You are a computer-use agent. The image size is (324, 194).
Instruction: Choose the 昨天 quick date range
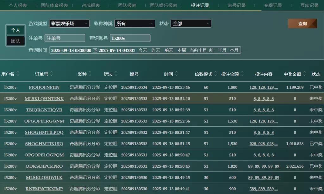click(x=156, y=50)
